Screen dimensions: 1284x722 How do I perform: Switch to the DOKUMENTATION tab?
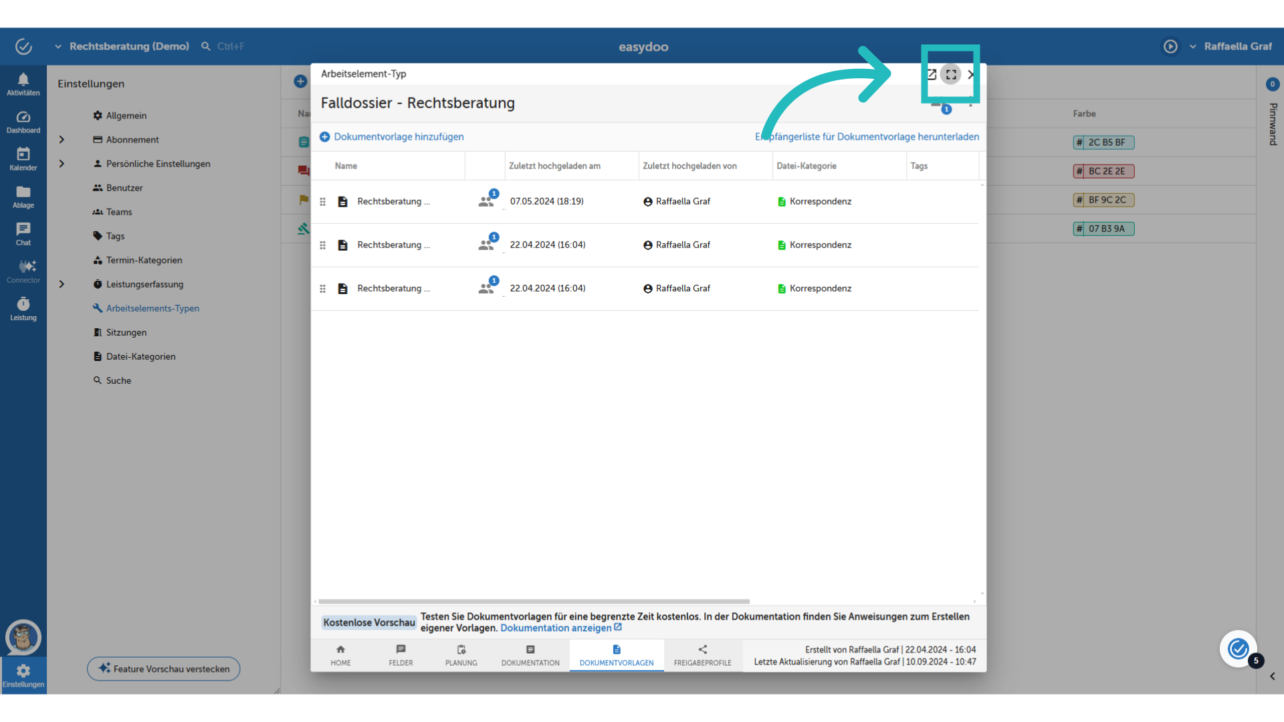[530, 655]
